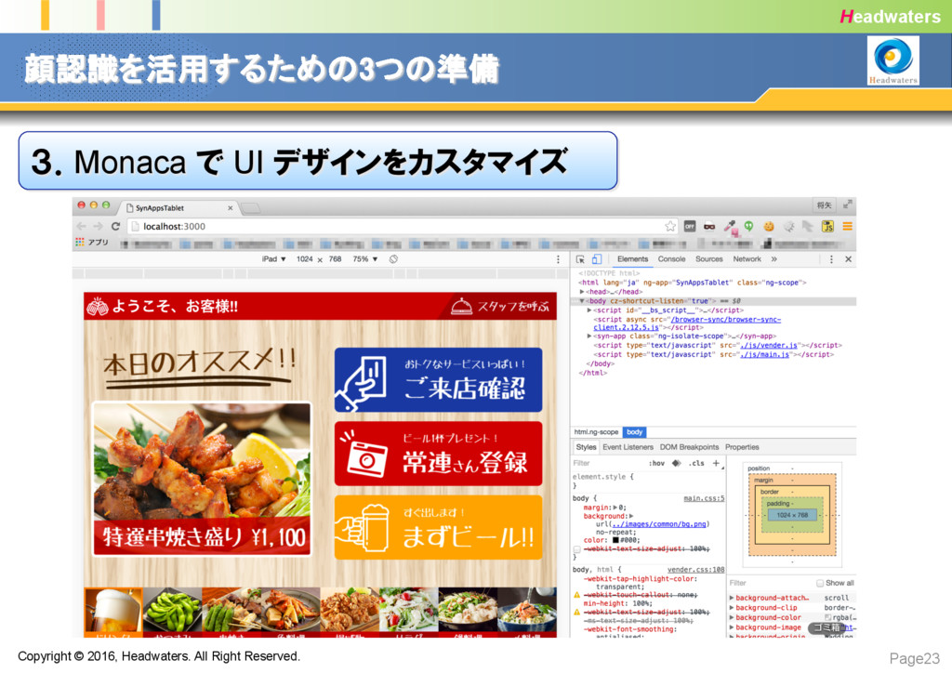Click the yellow JS extension icon
952x673 pixels.
click(x=827, y=227)
